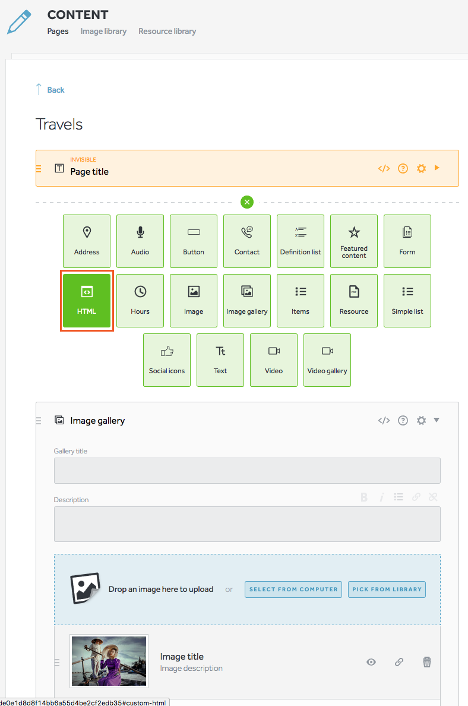Insert an Address block
This screenshot has height=706, width=468.
[x=87, y=241]
